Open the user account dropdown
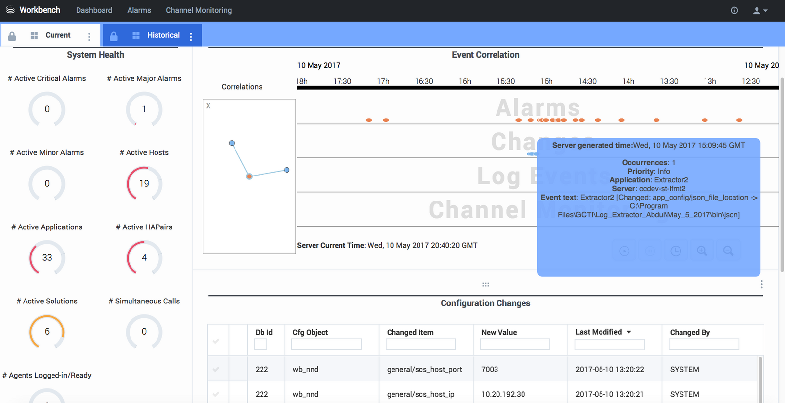This screenshot has height=403, width=785. pos(760,10)
